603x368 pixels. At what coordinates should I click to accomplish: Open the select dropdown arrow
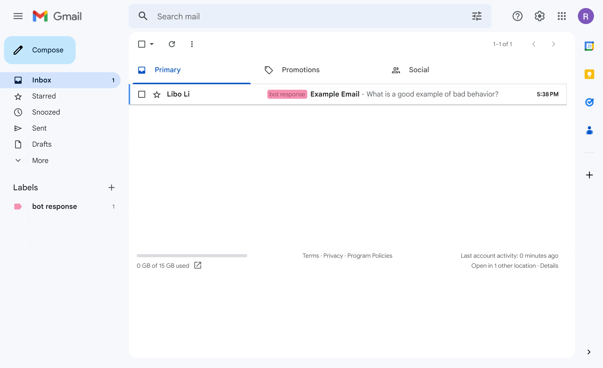point(152,44)
